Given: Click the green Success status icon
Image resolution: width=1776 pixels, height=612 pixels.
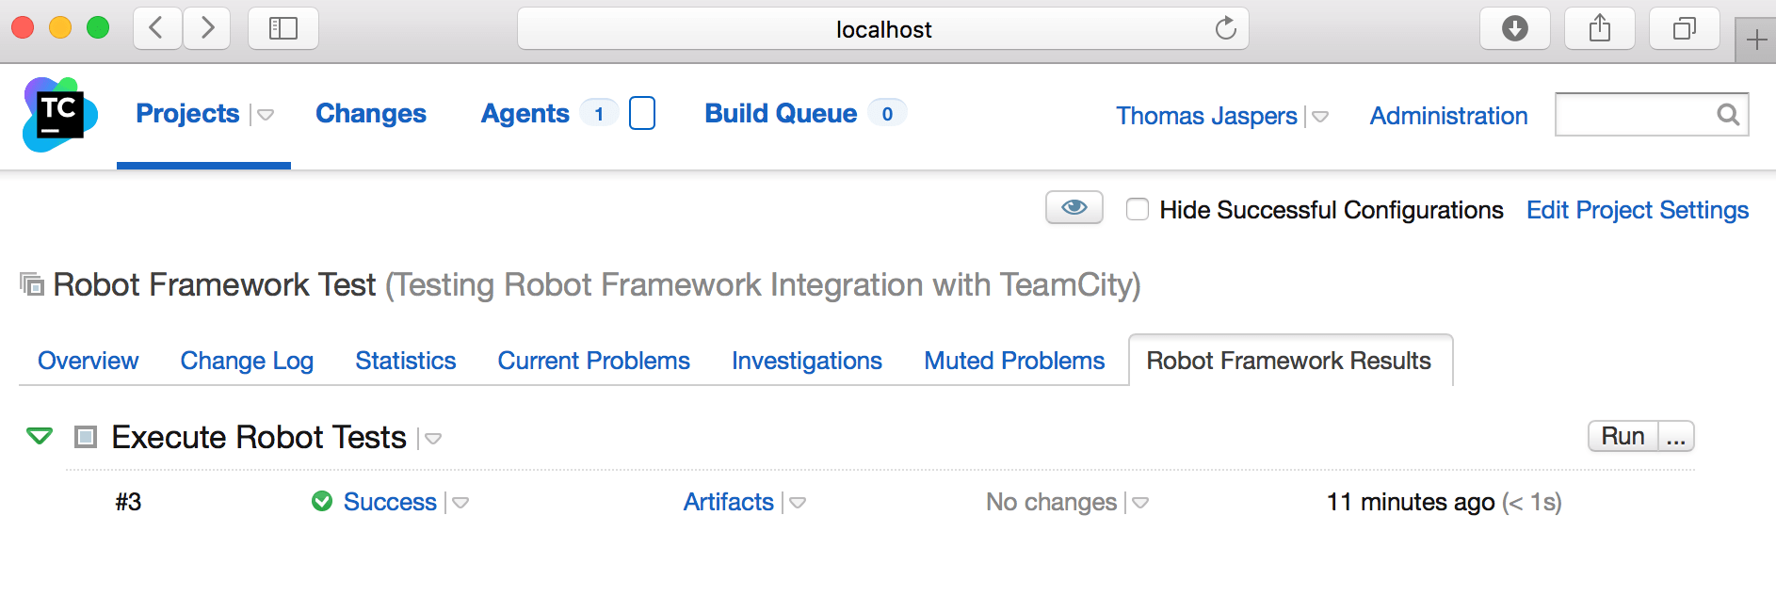Looking at the screenshot, I should pyautogui.click(x=322, y=501).
